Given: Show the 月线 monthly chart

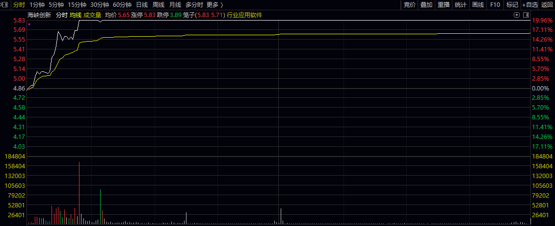Looking at the screenshot, I should [175, 4].
